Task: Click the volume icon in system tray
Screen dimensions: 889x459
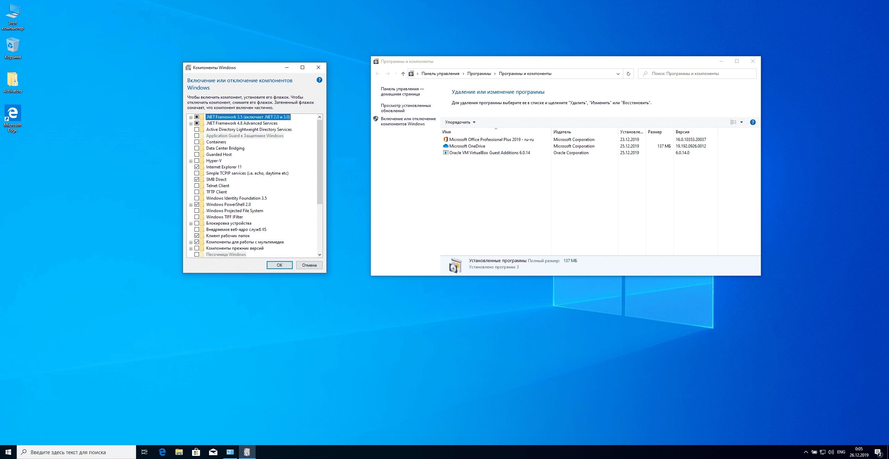Action: [831, 452]
